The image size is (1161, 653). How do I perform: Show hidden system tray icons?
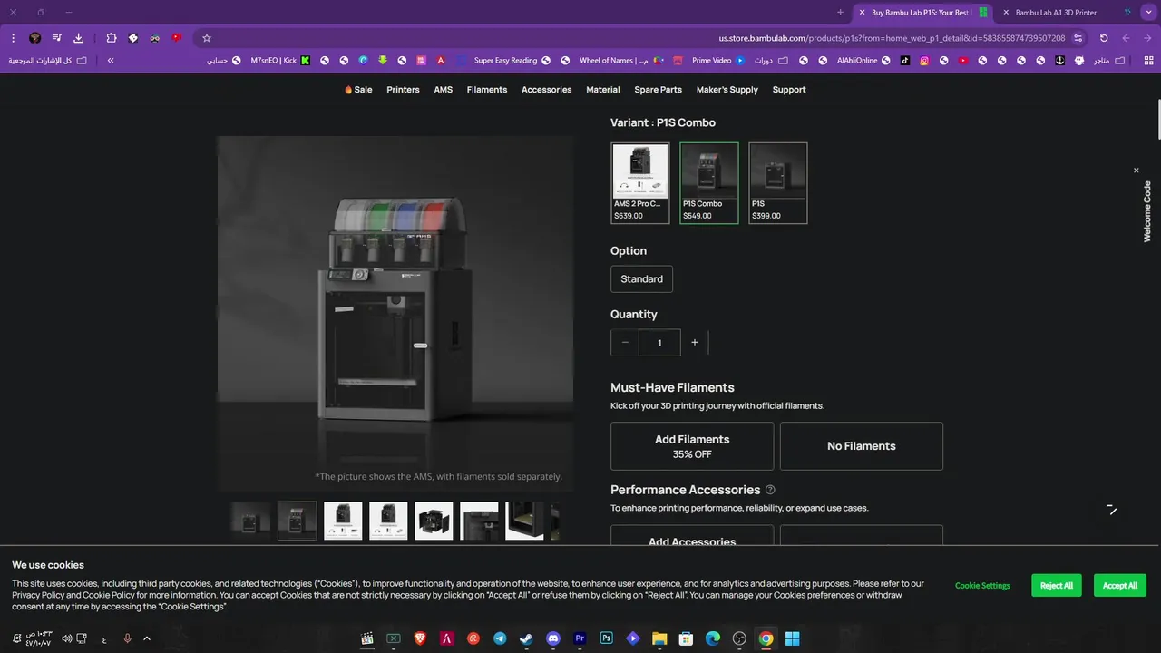coord(147,638)
